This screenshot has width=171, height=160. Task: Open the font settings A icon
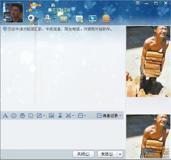pyautogui.click(x=5, y=116)
